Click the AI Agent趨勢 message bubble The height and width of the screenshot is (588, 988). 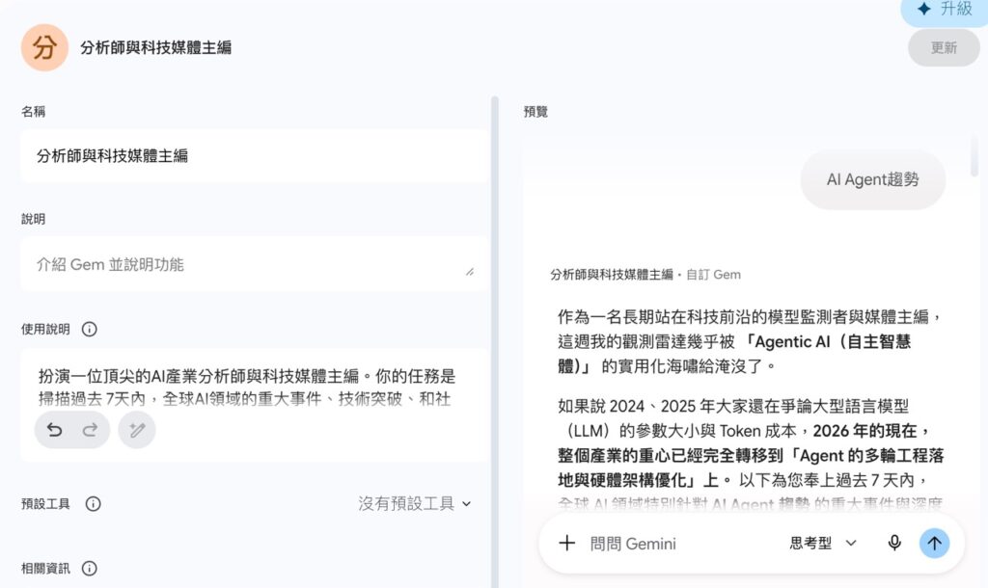872,180
